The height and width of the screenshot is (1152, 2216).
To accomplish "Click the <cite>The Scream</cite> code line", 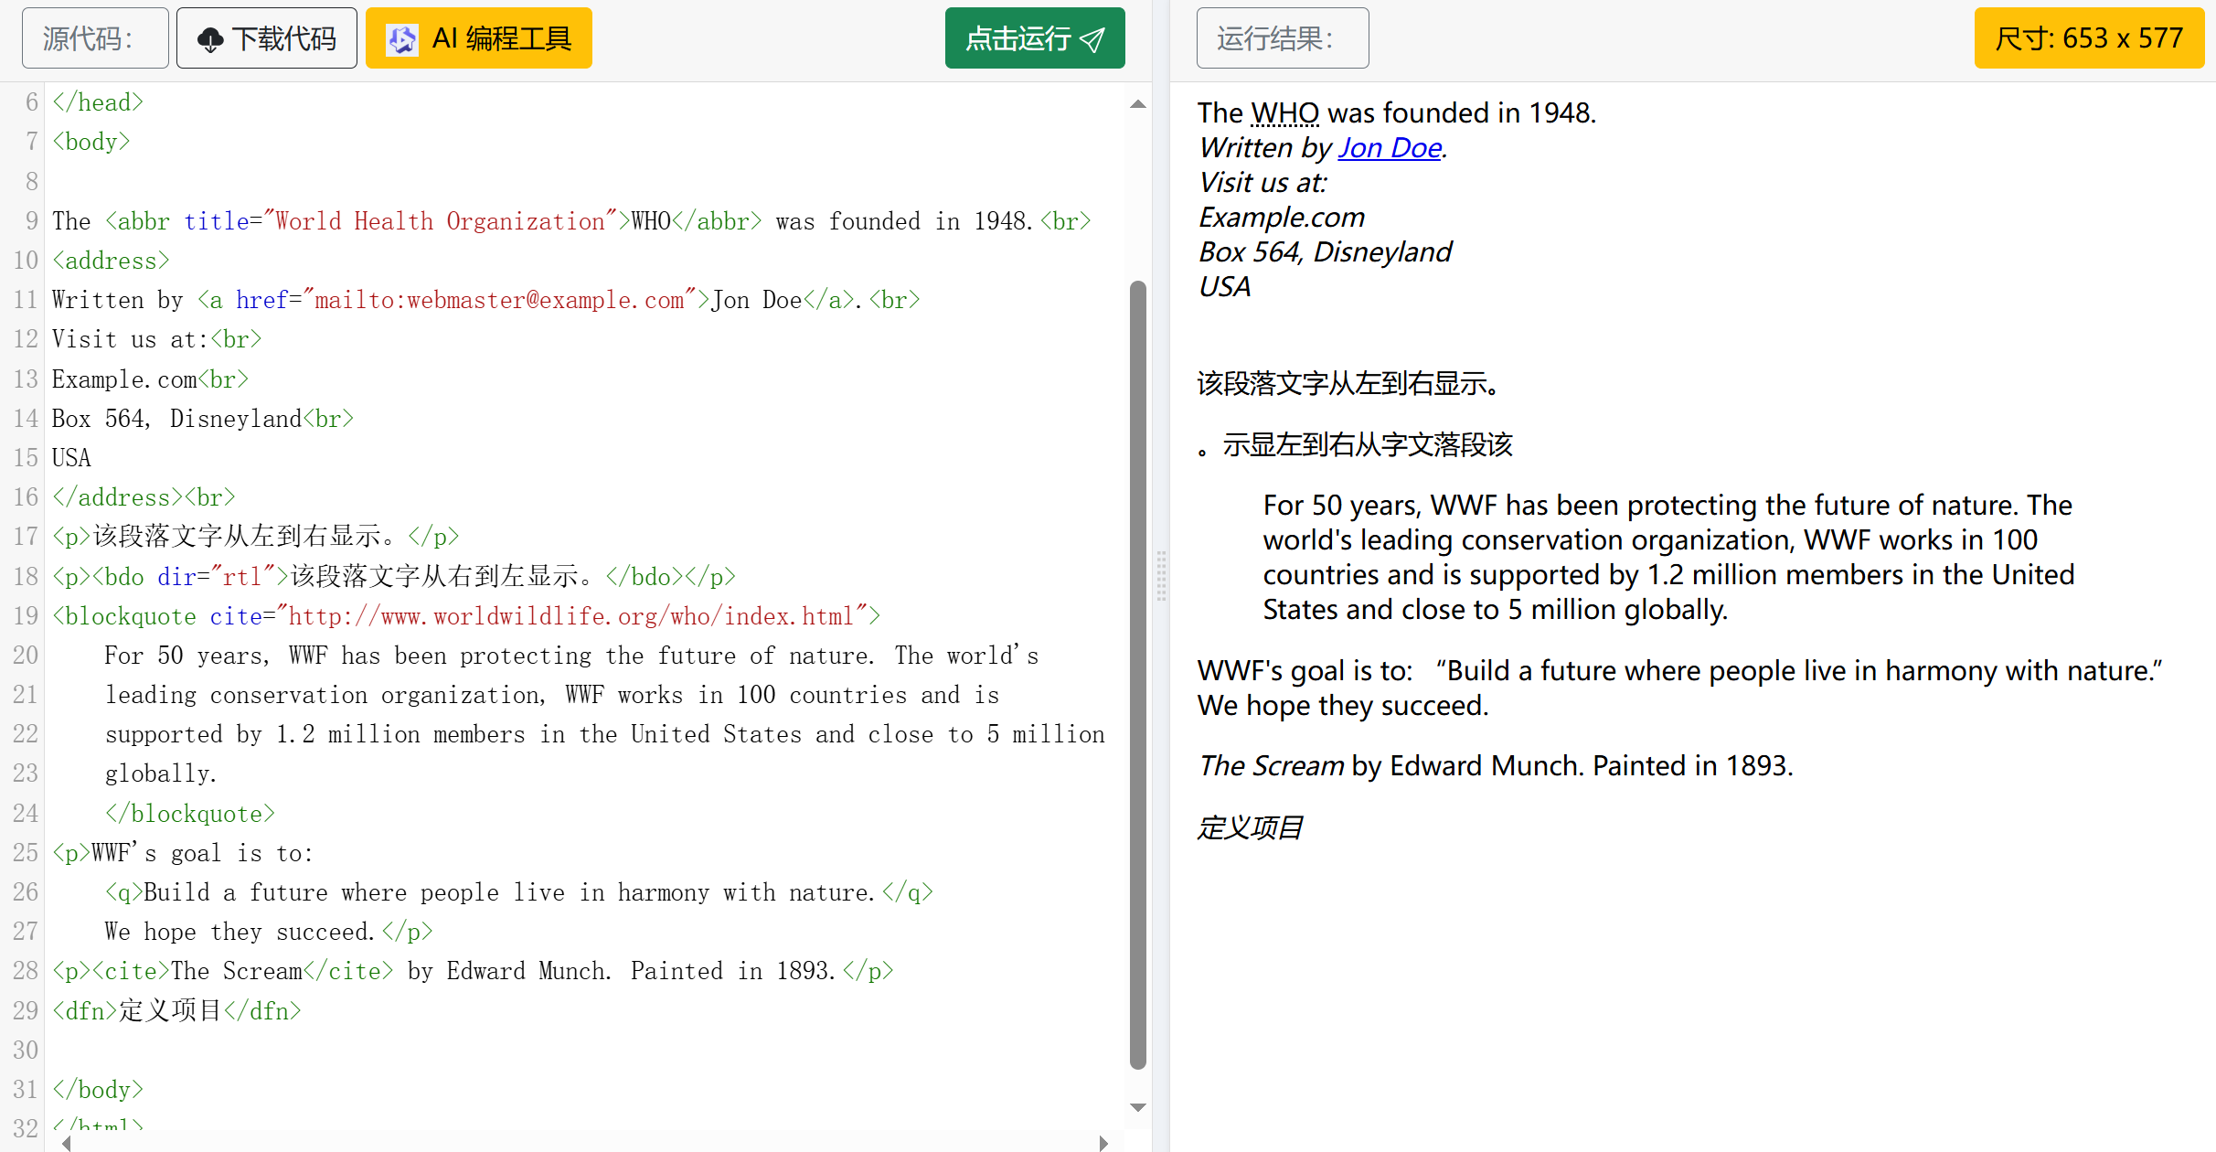I will [x=473, y=971].
